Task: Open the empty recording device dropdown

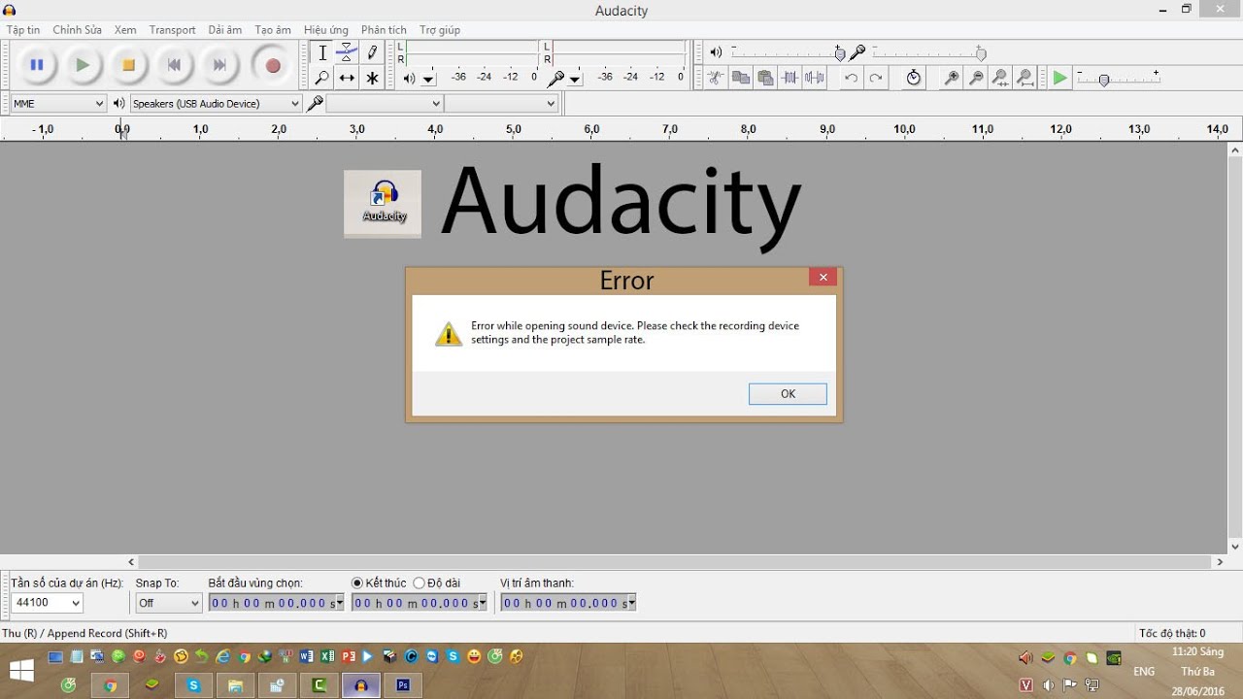Action: pos(385,103)
